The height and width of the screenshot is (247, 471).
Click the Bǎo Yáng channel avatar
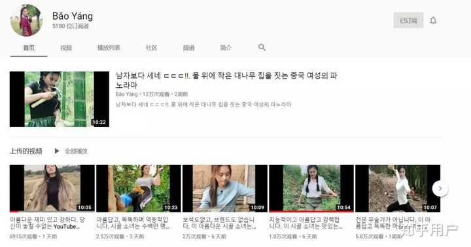tap(26, 20)
